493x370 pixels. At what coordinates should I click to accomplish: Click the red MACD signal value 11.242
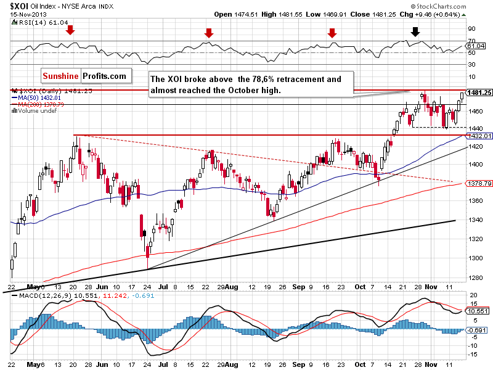click(115, 296)
